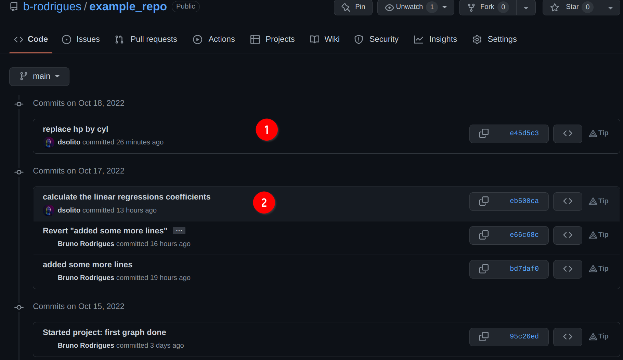The height and width of the screenshot is (360, 623).
Task: Open repository Settings tab
Action: pyautogui.click(x=495, y=39)
